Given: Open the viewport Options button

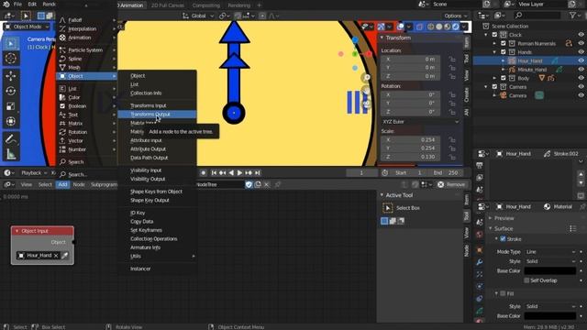Looking at the screenshot, I should click(x=456, y=16).
